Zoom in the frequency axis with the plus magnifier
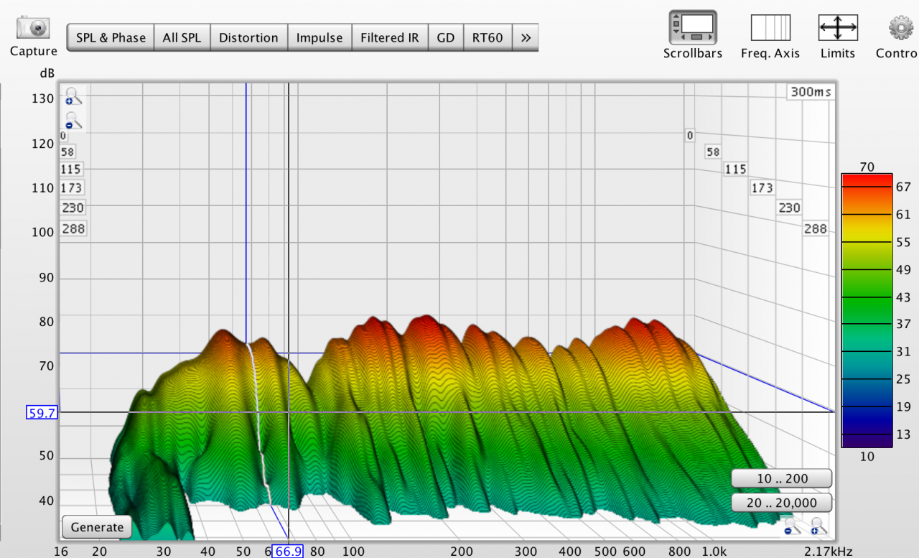The width and height of the screenshot is (919, 558). click(818, 526)
